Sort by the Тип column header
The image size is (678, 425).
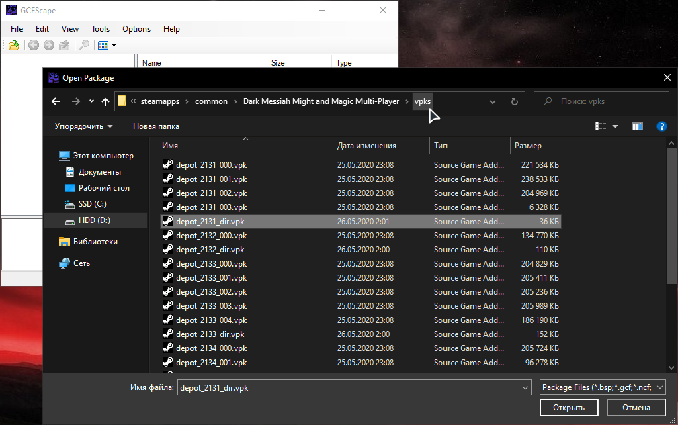[x=470, y=146]
